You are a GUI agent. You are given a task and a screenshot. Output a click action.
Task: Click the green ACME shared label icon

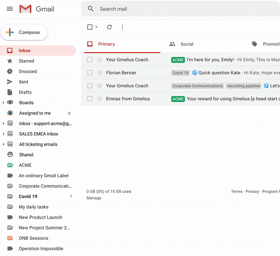point(10,165)
